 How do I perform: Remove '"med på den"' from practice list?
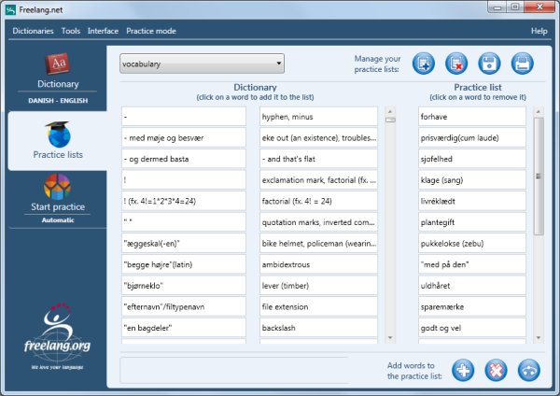(x=472, y=264)
